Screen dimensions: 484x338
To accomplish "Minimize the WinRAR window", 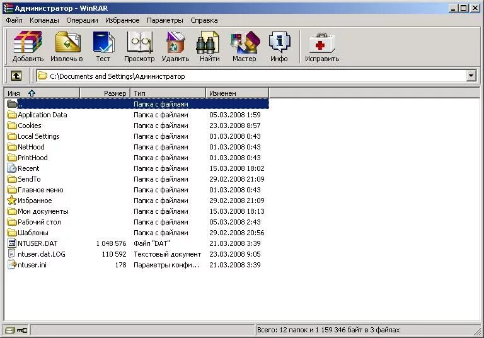I will [x=453, y=8].
